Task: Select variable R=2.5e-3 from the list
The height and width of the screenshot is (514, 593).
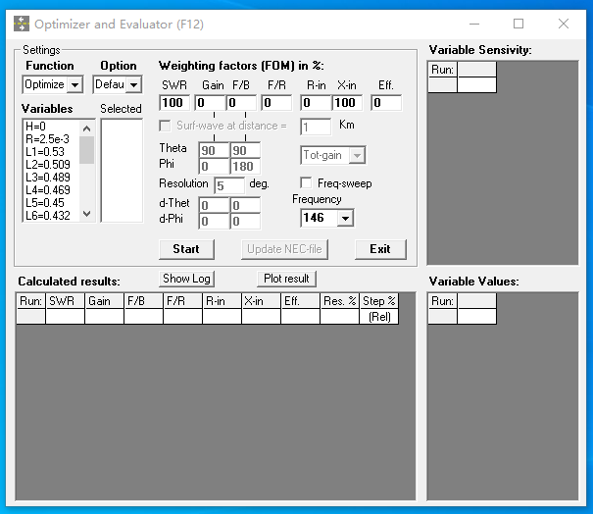Action: (50, 139)
